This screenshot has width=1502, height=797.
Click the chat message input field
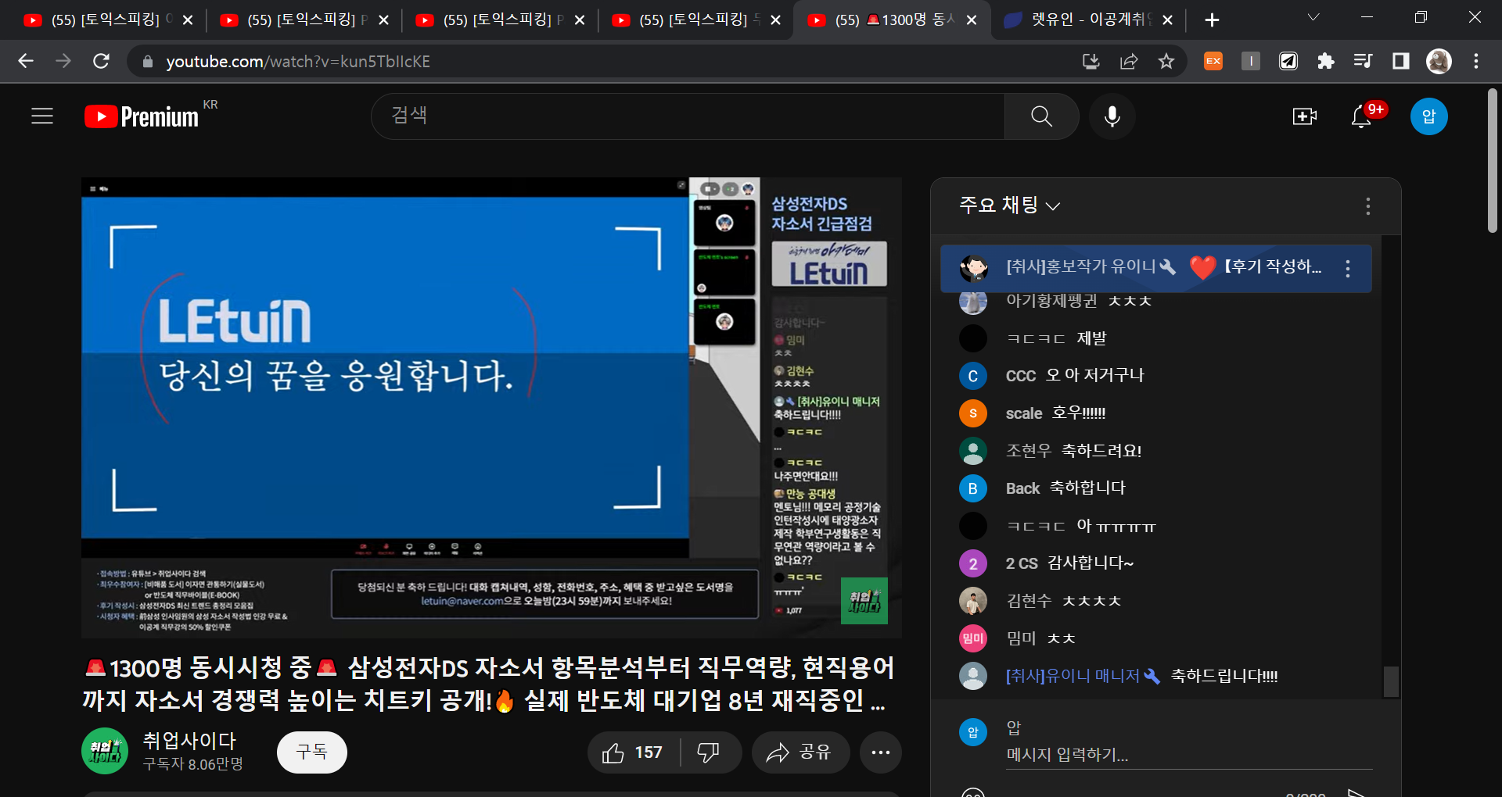(x=1188, y=755)
